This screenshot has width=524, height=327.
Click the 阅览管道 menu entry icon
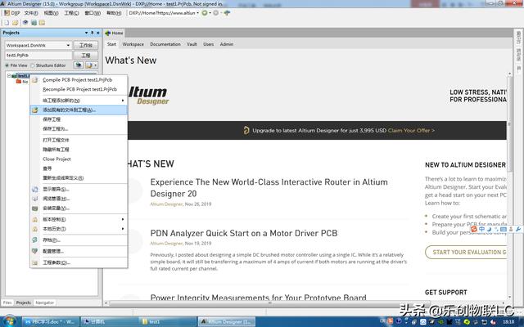34,199
